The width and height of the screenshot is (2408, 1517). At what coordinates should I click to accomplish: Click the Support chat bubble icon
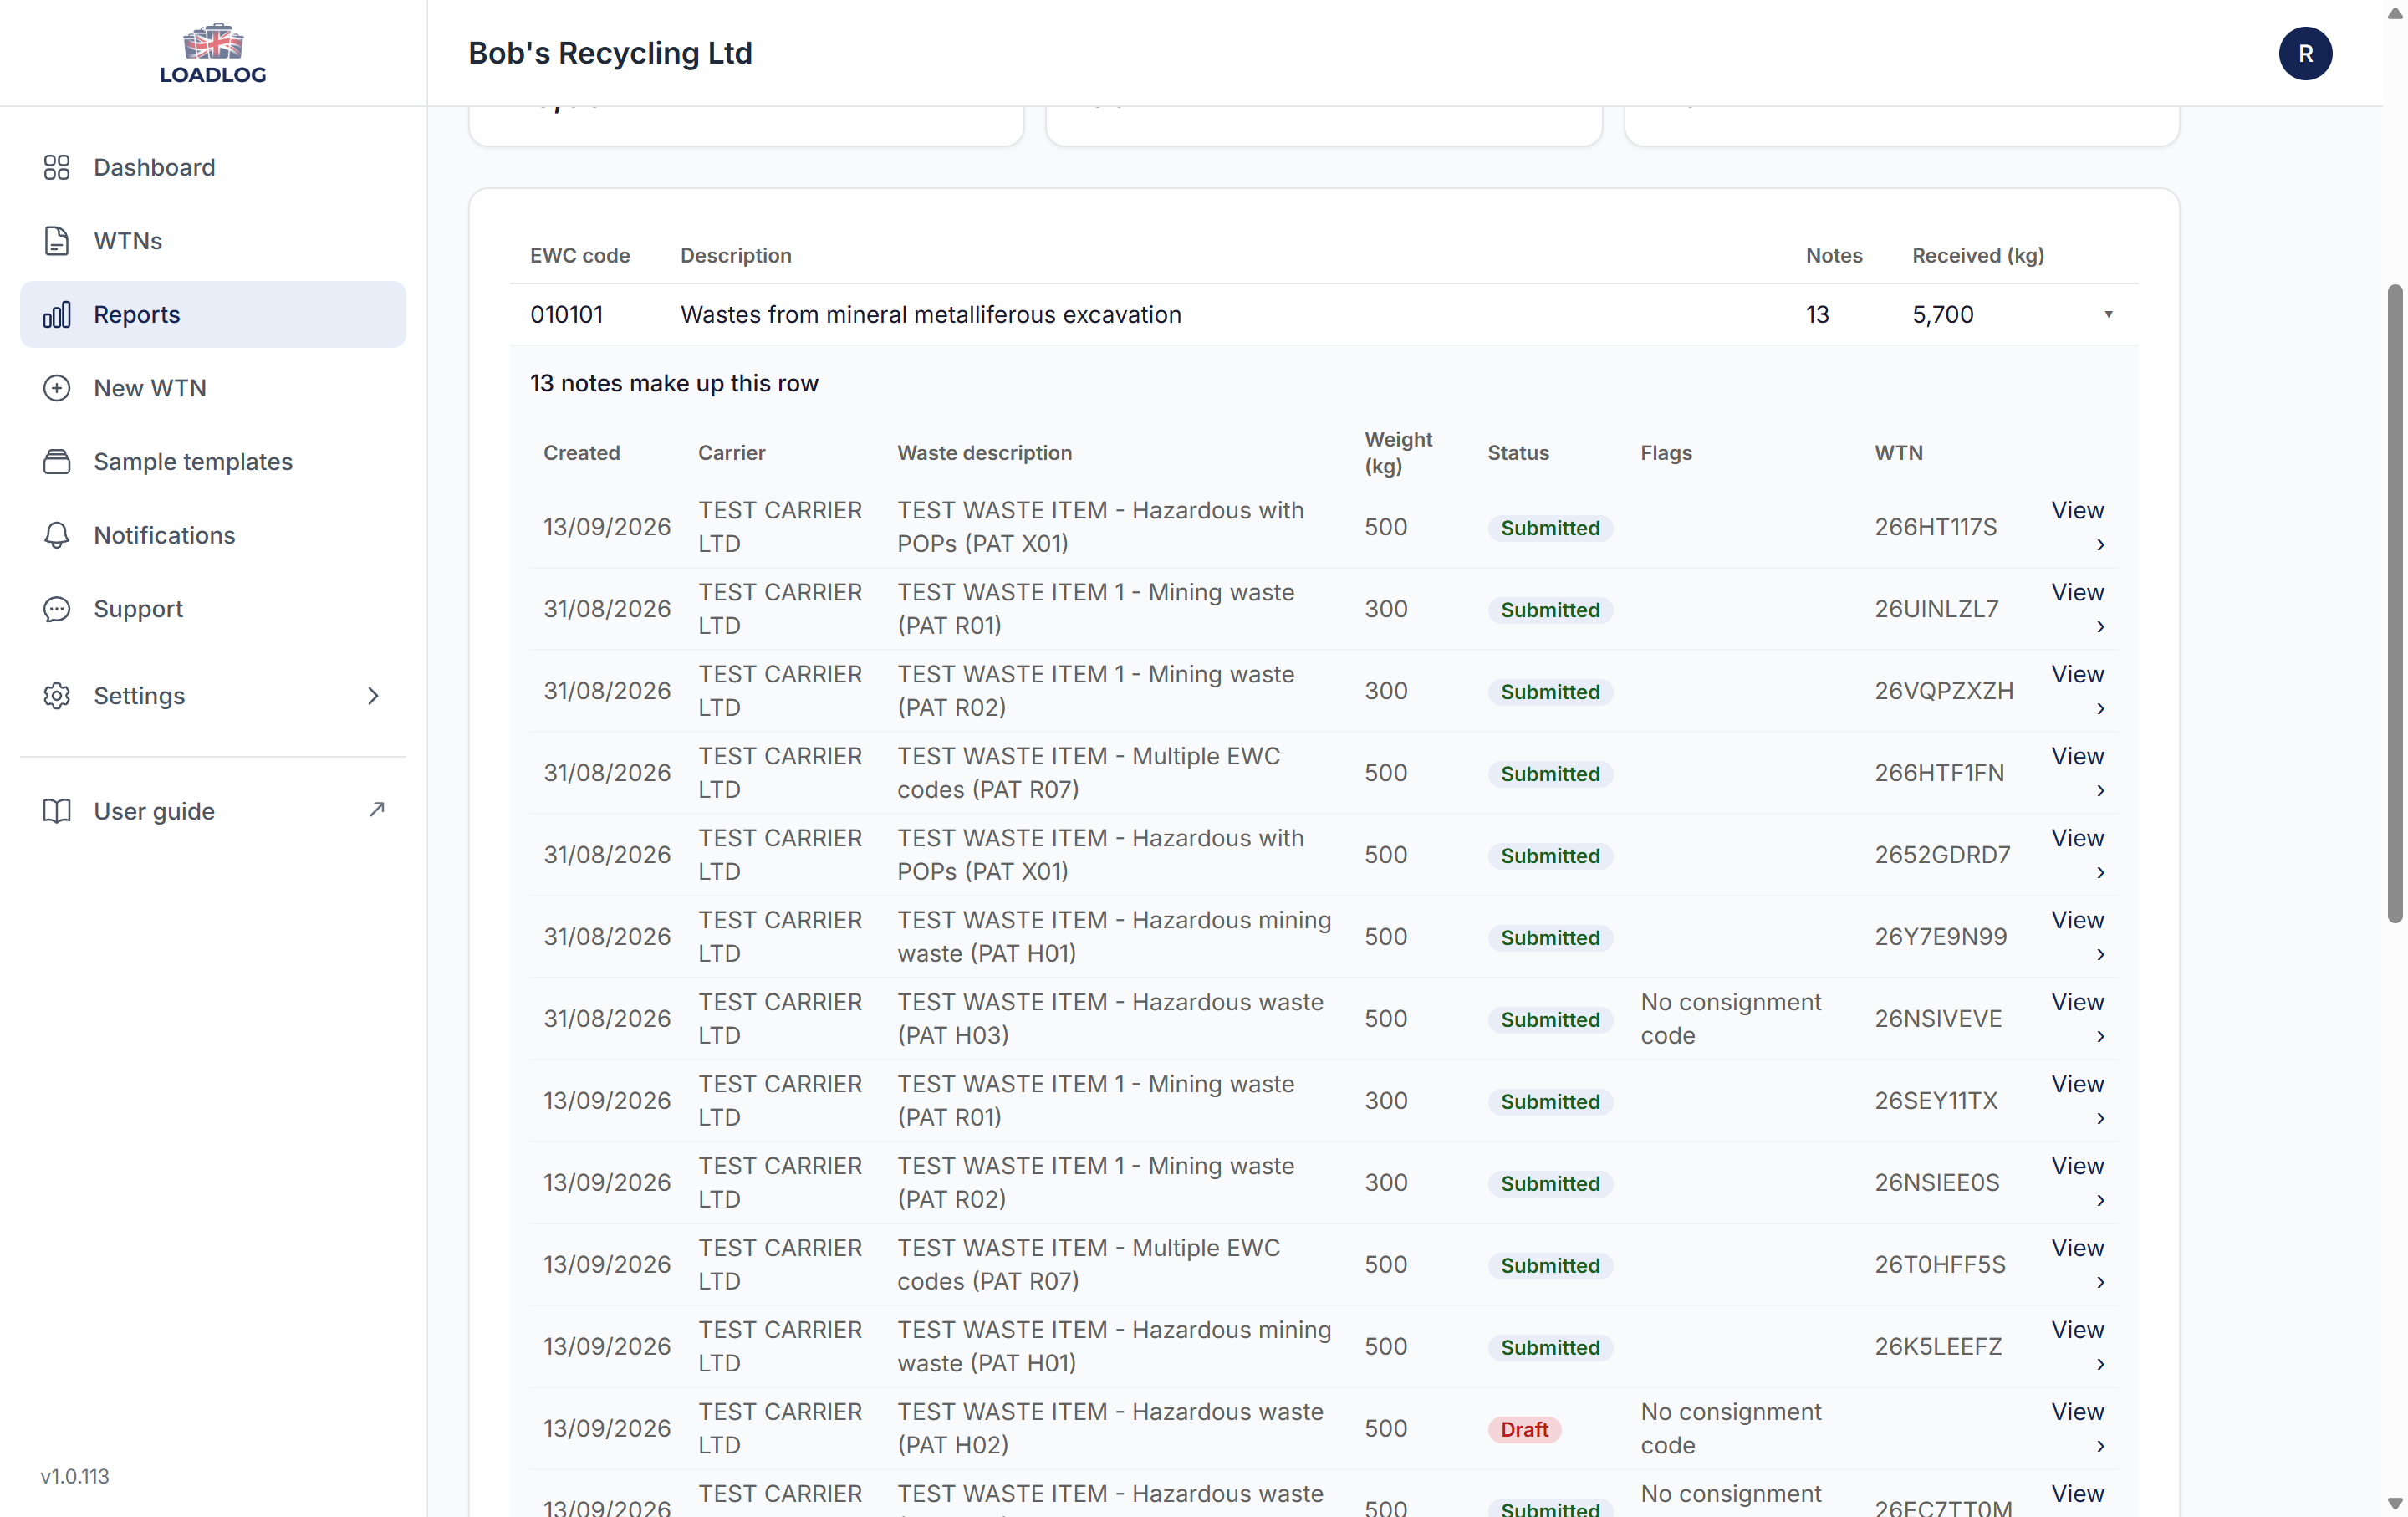click(x=57, y=609)
